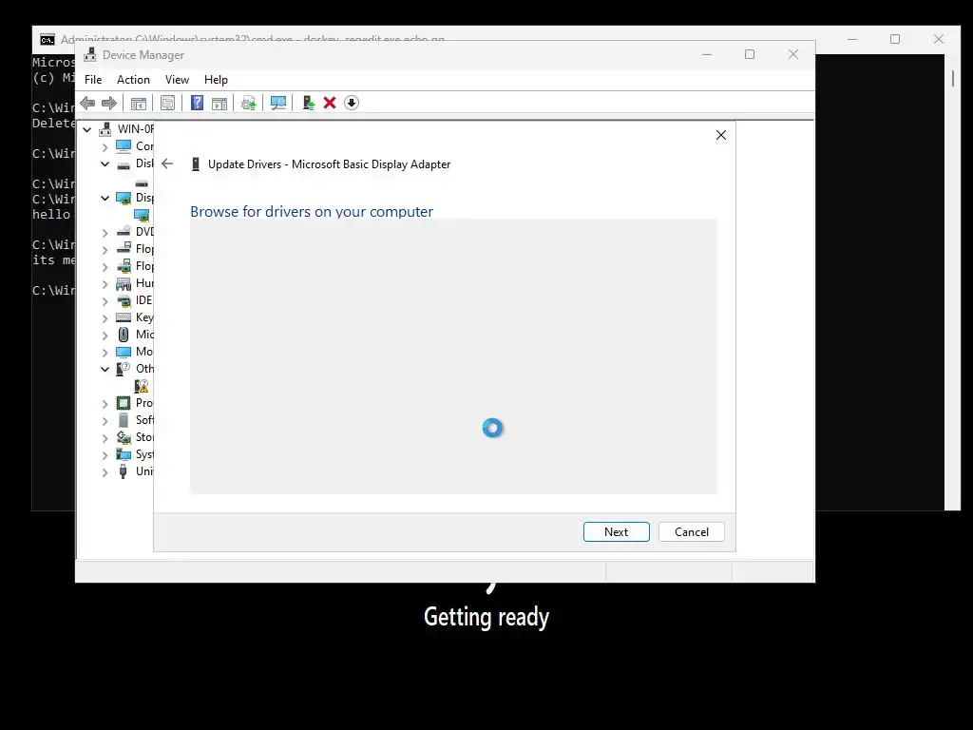The image size is (973, 730).
Task: Click the Mice category icon
Action: (x=124, y=335)
